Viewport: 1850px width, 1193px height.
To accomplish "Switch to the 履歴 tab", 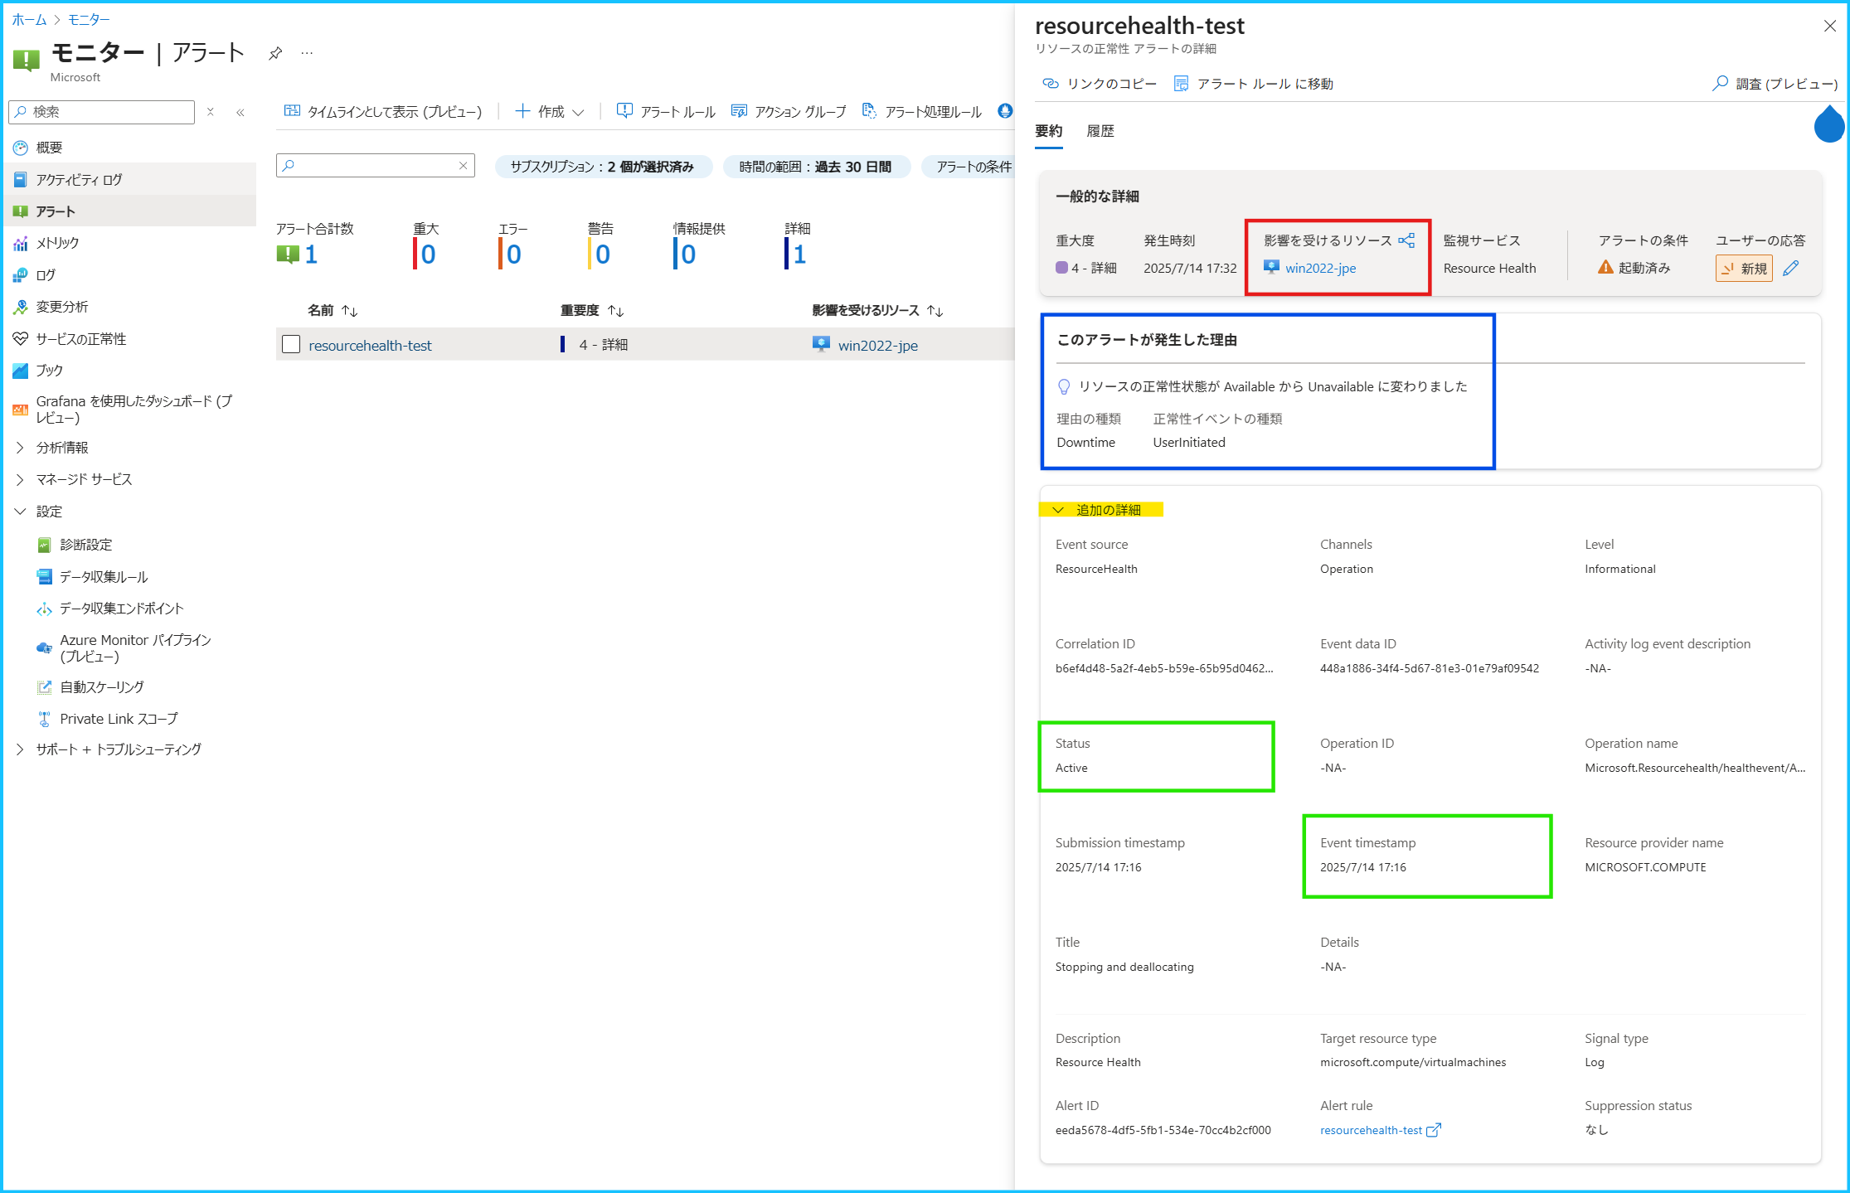I will coord(1100,131).
